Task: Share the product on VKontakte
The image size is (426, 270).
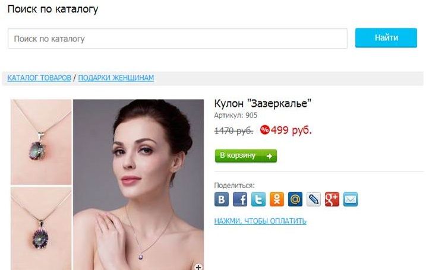Action: [222, 199]
